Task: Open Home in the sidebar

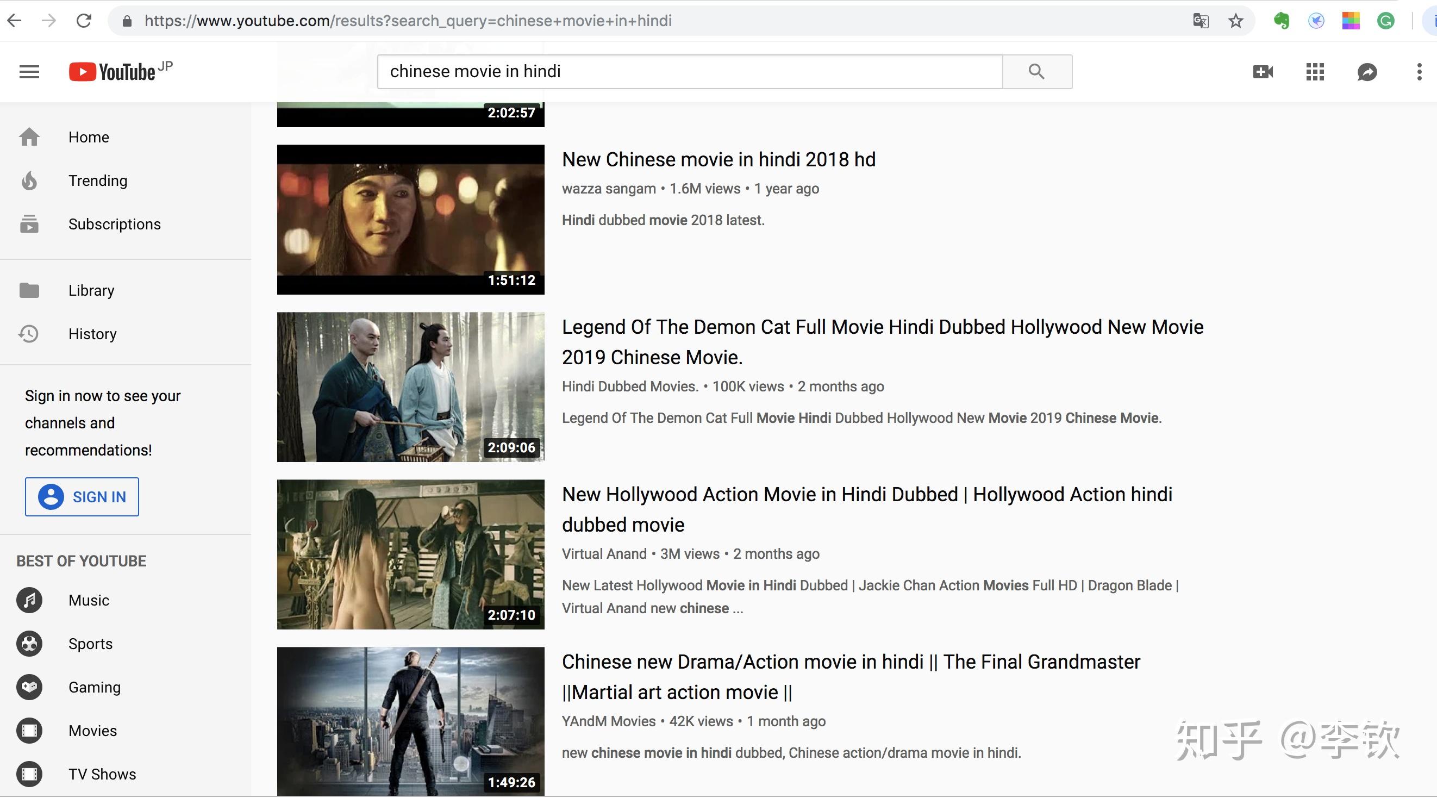Action: coord(126,137)
